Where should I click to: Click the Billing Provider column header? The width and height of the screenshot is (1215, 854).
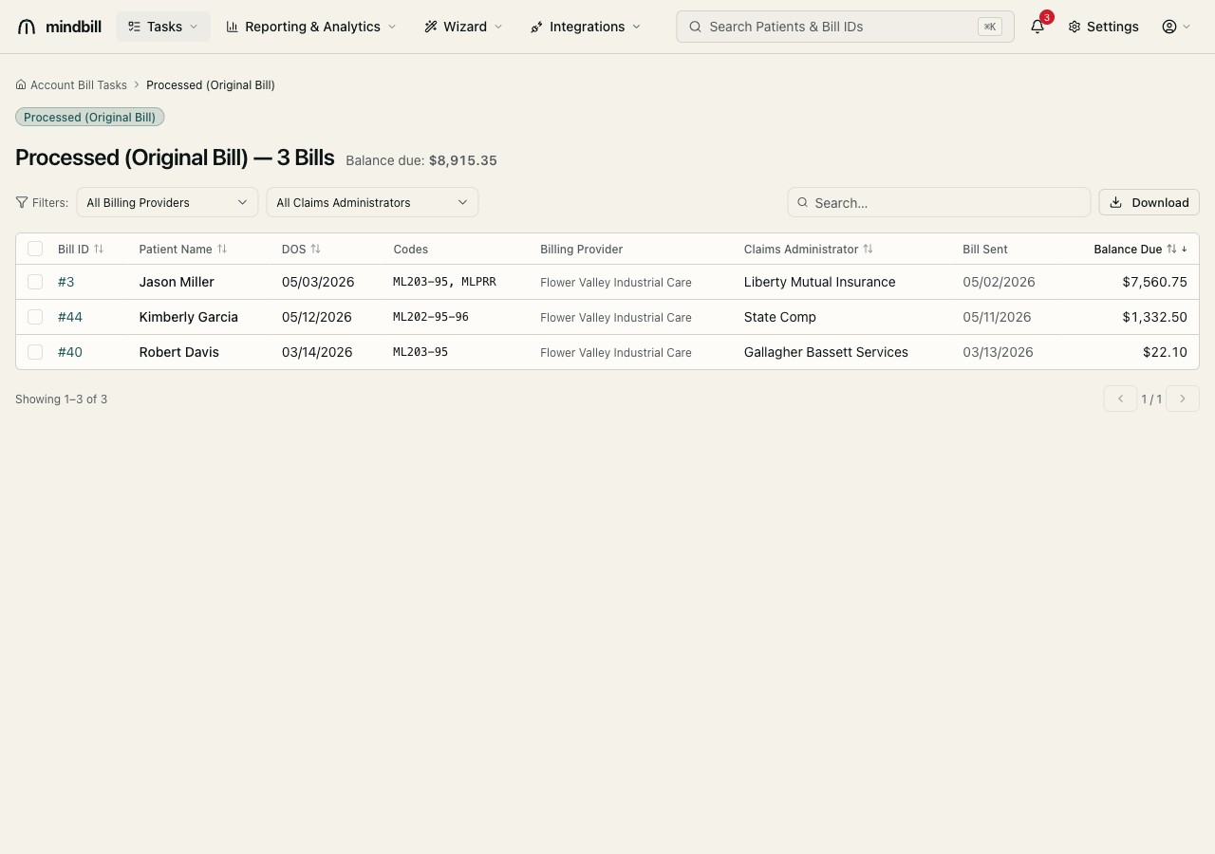pos(582,249)
